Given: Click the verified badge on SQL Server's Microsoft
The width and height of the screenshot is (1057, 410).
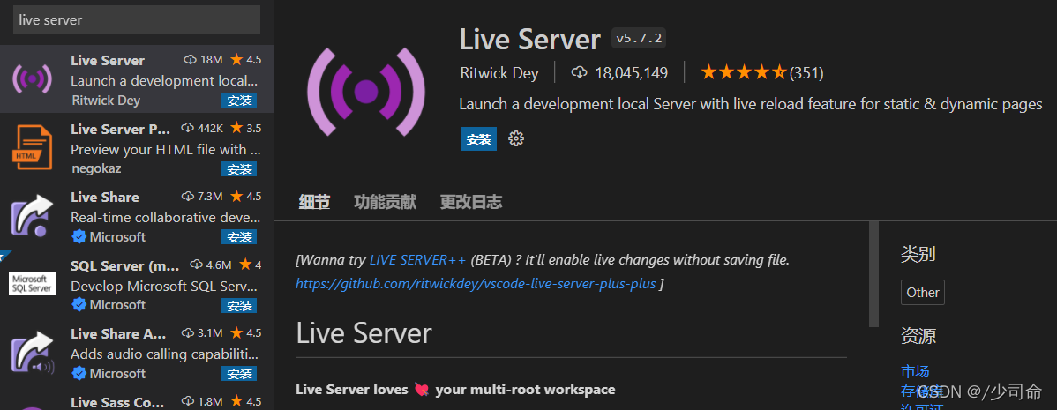Looking at the screenshot, I should (x=79, y=305).
